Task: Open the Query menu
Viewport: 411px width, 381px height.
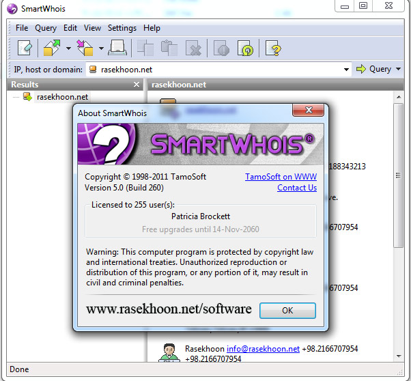Action: [x=46, y=28]
